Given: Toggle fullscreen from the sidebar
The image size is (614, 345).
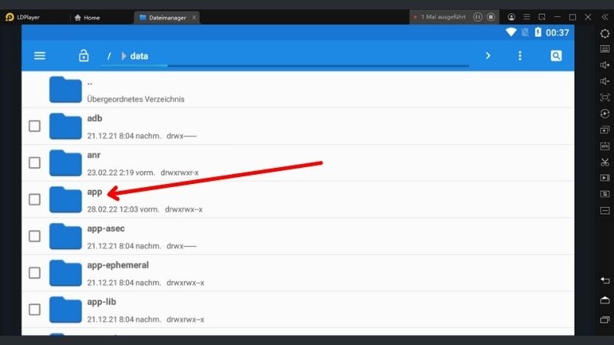Looking at the screenshot, I should click(605, 97).
